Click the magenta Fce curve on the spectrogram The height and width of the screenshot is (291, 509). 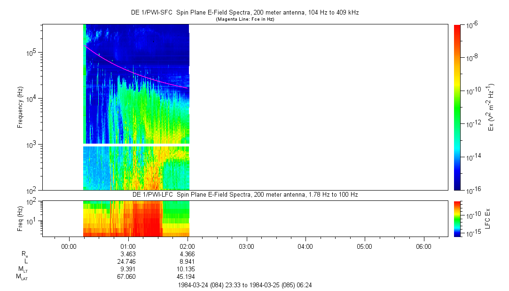(141, 74)
